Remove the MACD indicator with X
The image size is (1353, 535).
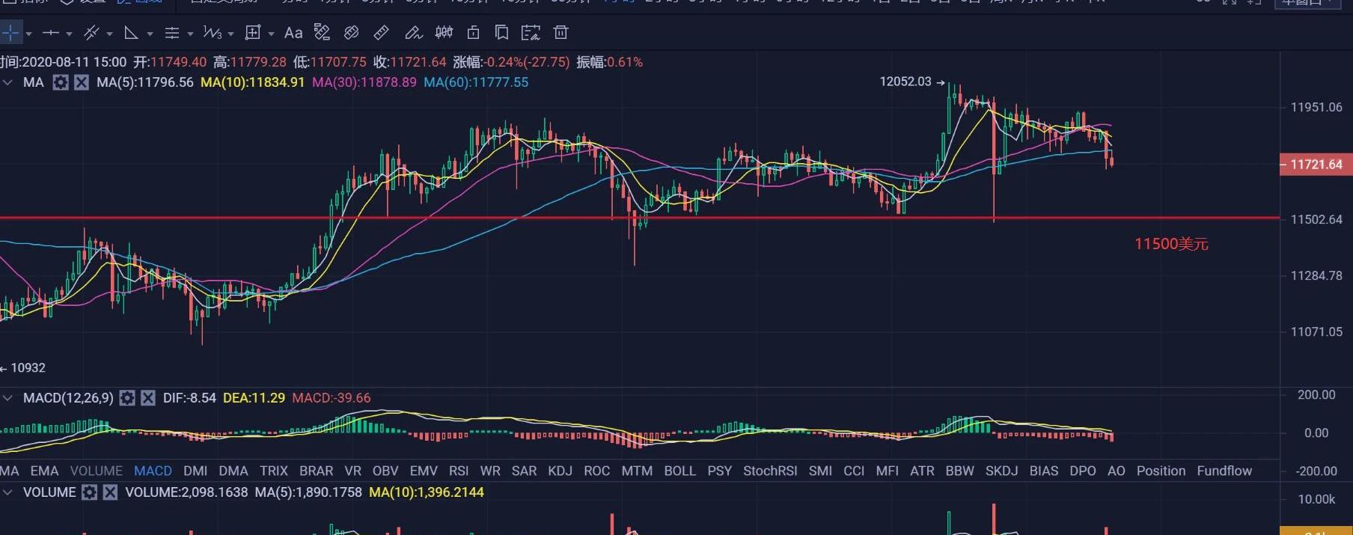[148, 398]
